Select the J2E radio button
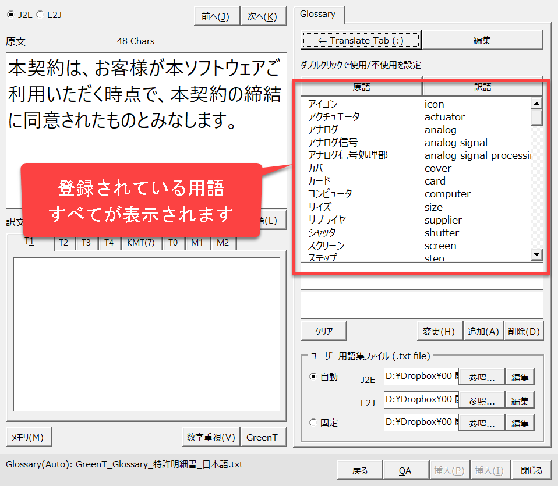The height and width of the screenshot is (486, 558). (11, 15)
